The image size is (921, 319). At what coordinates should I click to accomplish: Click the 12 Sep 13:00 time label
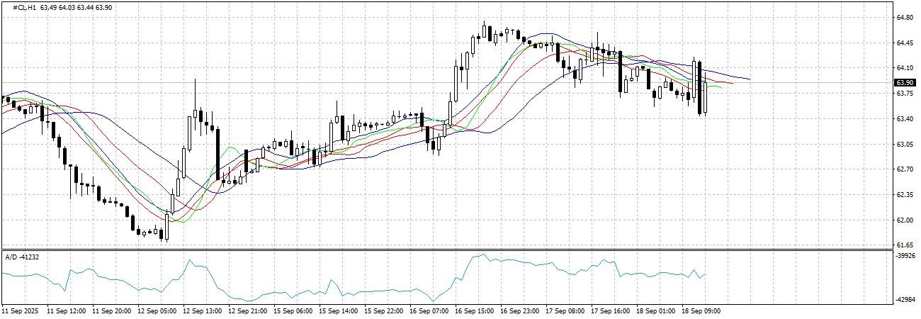(x=202, y=311)
